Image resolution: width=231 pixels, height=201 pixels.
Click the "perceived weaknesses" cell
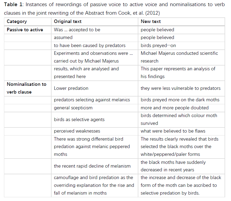(x=77, y=131)
